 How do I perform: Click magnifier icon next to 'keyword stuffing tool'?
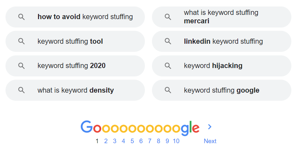(21, 41)
